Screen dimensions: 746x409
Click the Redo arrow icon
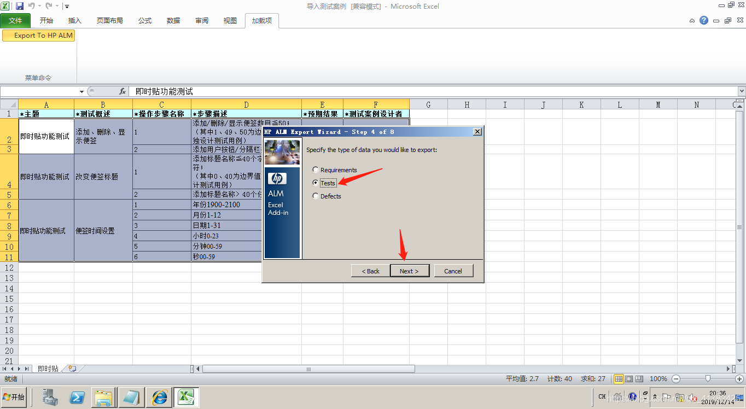coord(49,6)
